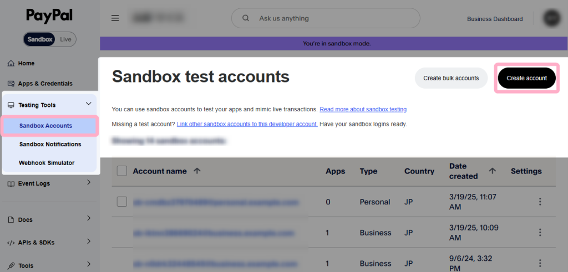This screenshot has width=568, height=272.
Task: Check the Personal account row checkbox
Action: tap(122, 202)
